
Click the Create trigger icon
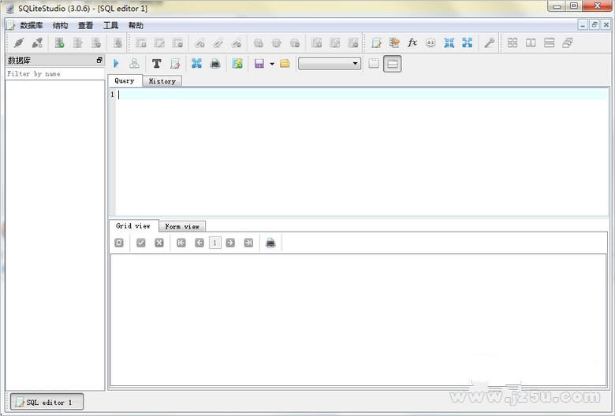tap(258, 43)
